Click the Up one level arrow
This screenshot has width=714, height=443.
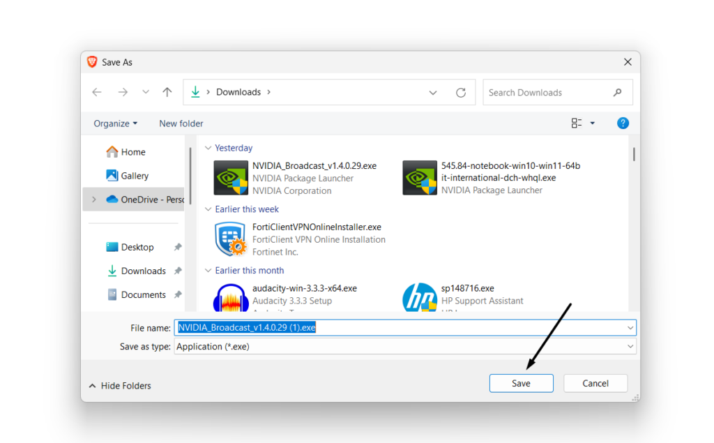click(167, 92)
